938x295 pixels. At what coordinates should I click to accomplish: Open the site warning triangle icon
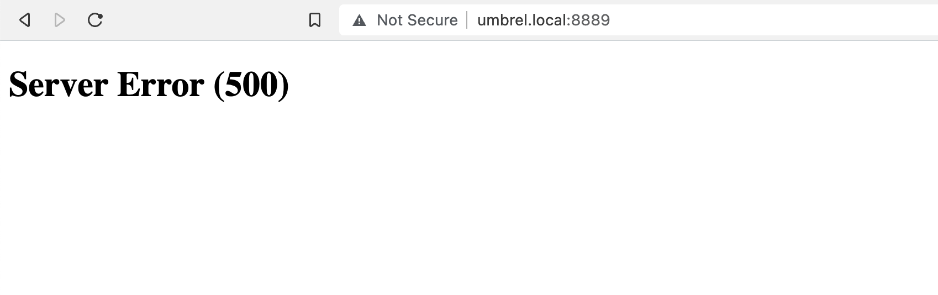click(360, 20)
